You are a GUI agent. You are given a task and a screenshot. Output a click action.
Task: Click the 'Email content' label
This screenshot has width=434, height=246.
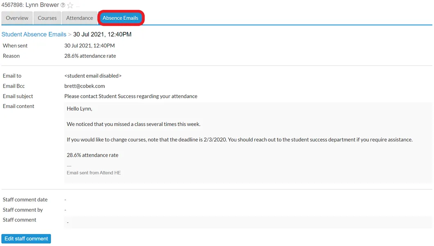click(18, 106)
